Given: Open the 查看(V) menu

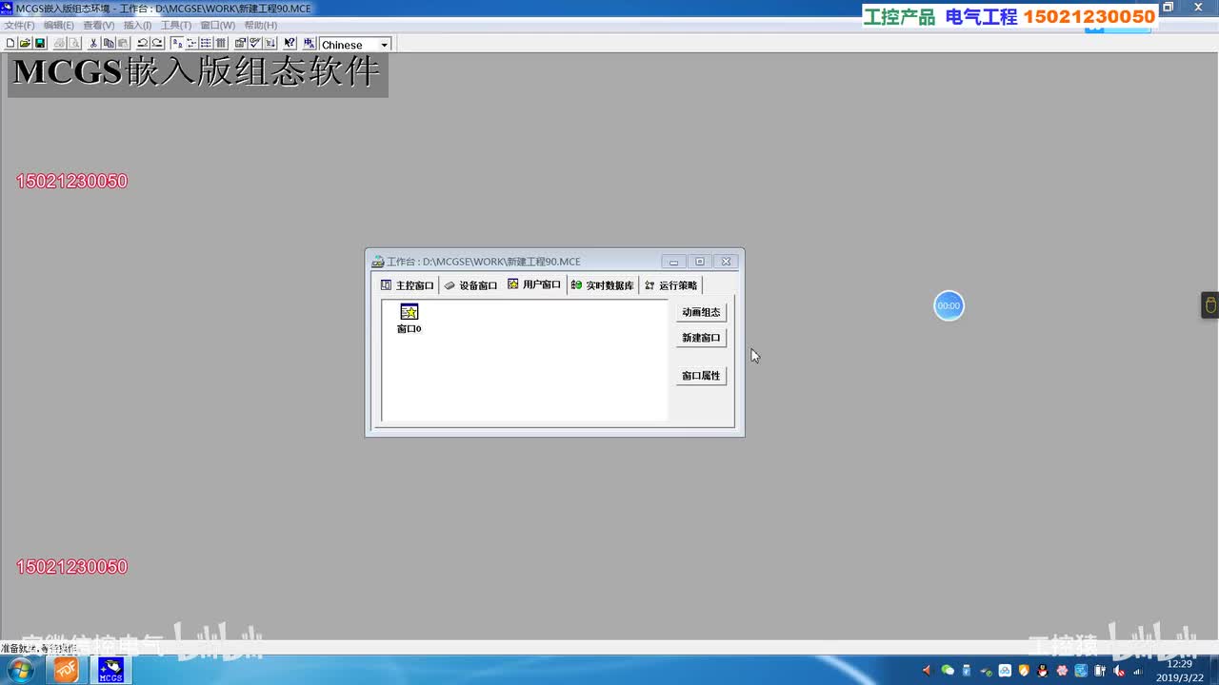Looking at the screenshot, I should [99, 25].
